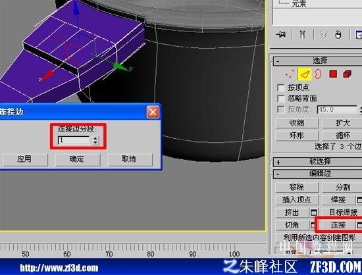Click Show End Result icon
362x275 pixels.
click(302, 35)
